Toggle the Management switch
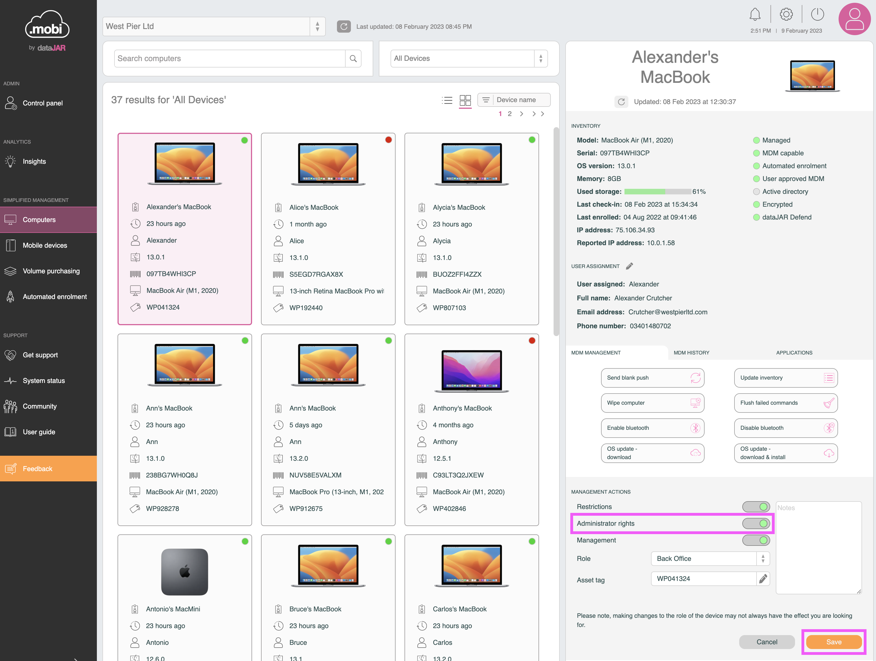Viewport: 876px width, 661px height. point(756,540)
